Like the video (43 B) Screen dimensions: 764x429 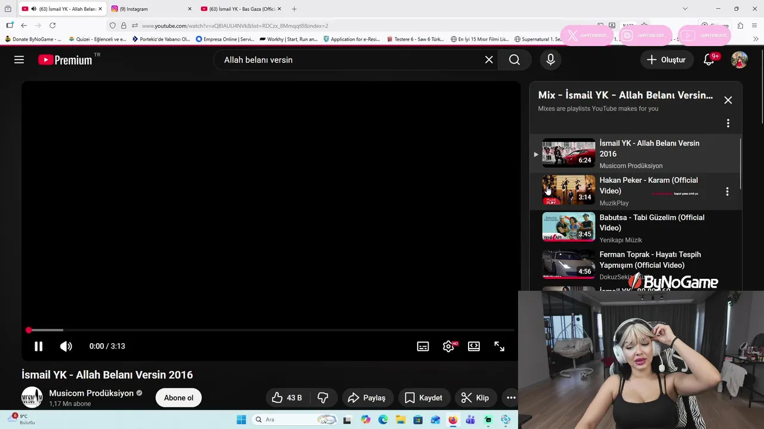[287, 397]
